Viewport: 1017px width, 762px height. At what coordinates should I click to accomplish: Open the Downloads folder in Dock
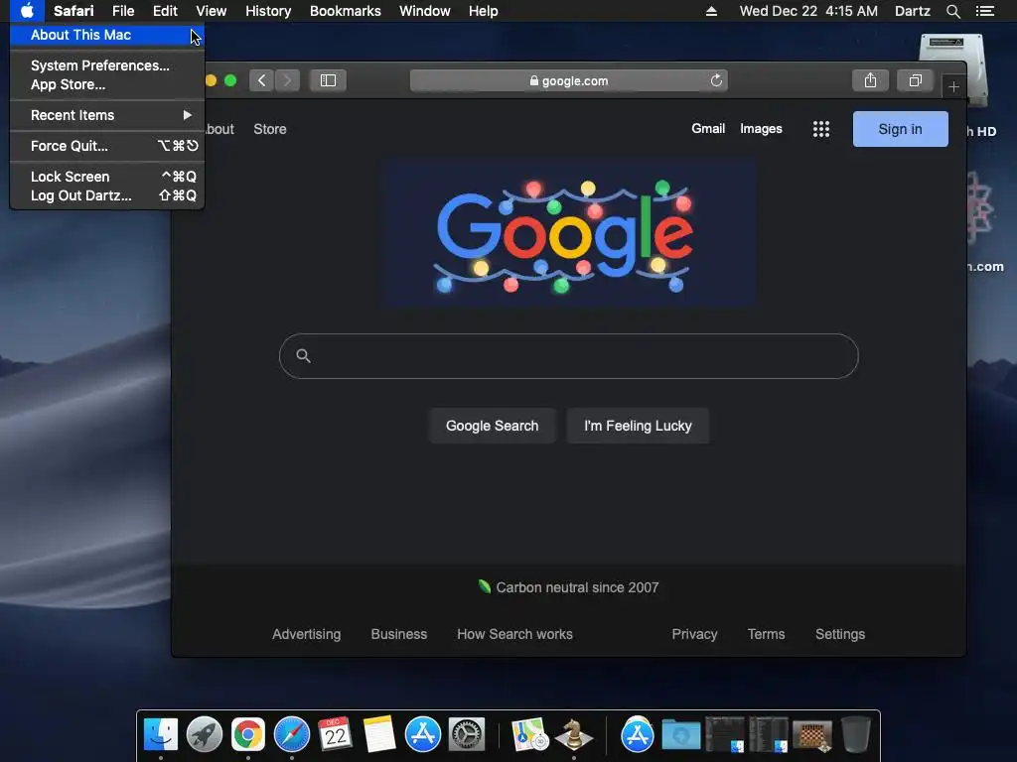(x=680, y=735)
